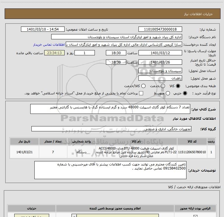224x217 pixels.
Task: Toggle the mandatory license checkbox in bottom table
Action: [195, 216]
